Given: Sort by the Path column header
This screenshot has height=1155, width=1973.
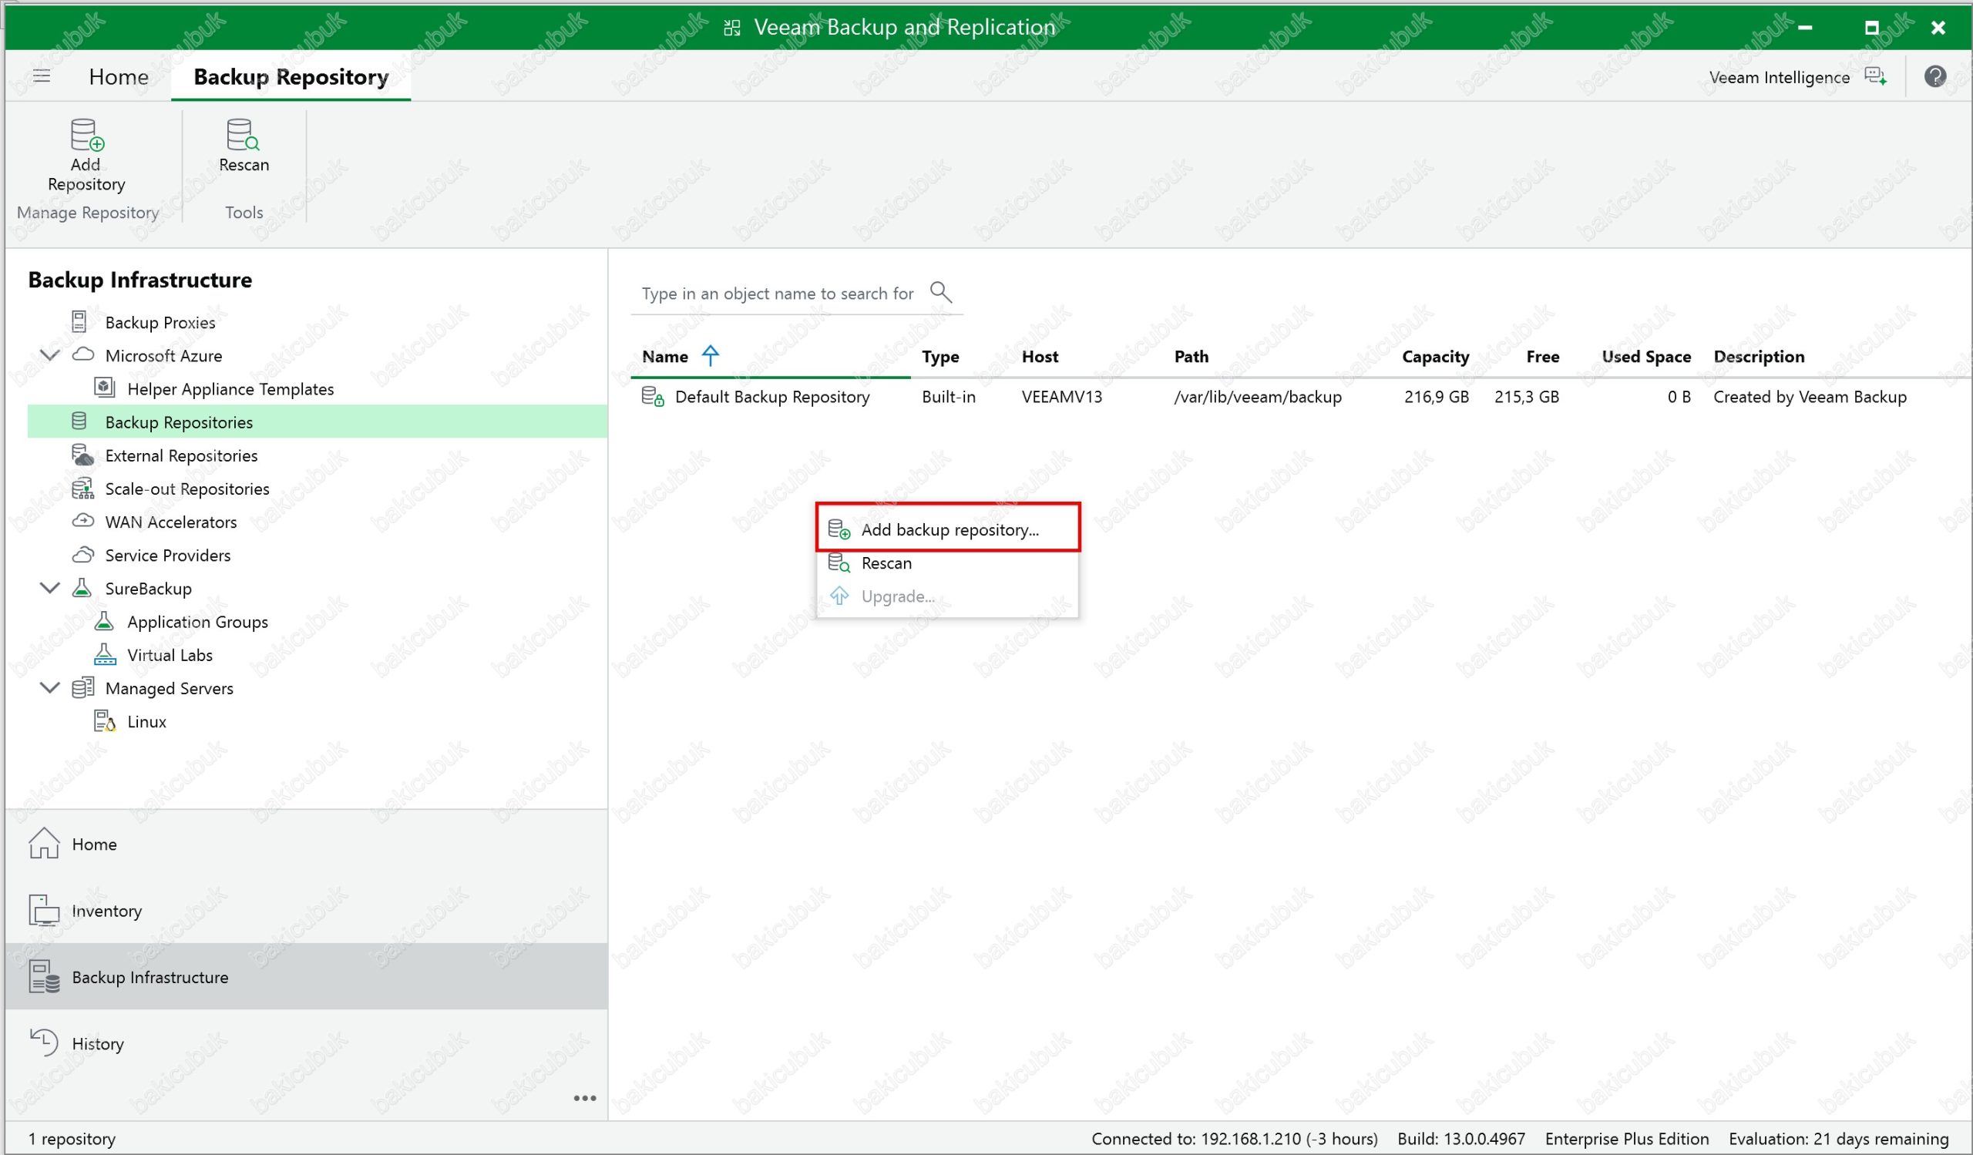Looking at the screenshot, I should pyautogui.click(x=1191, y=357).
